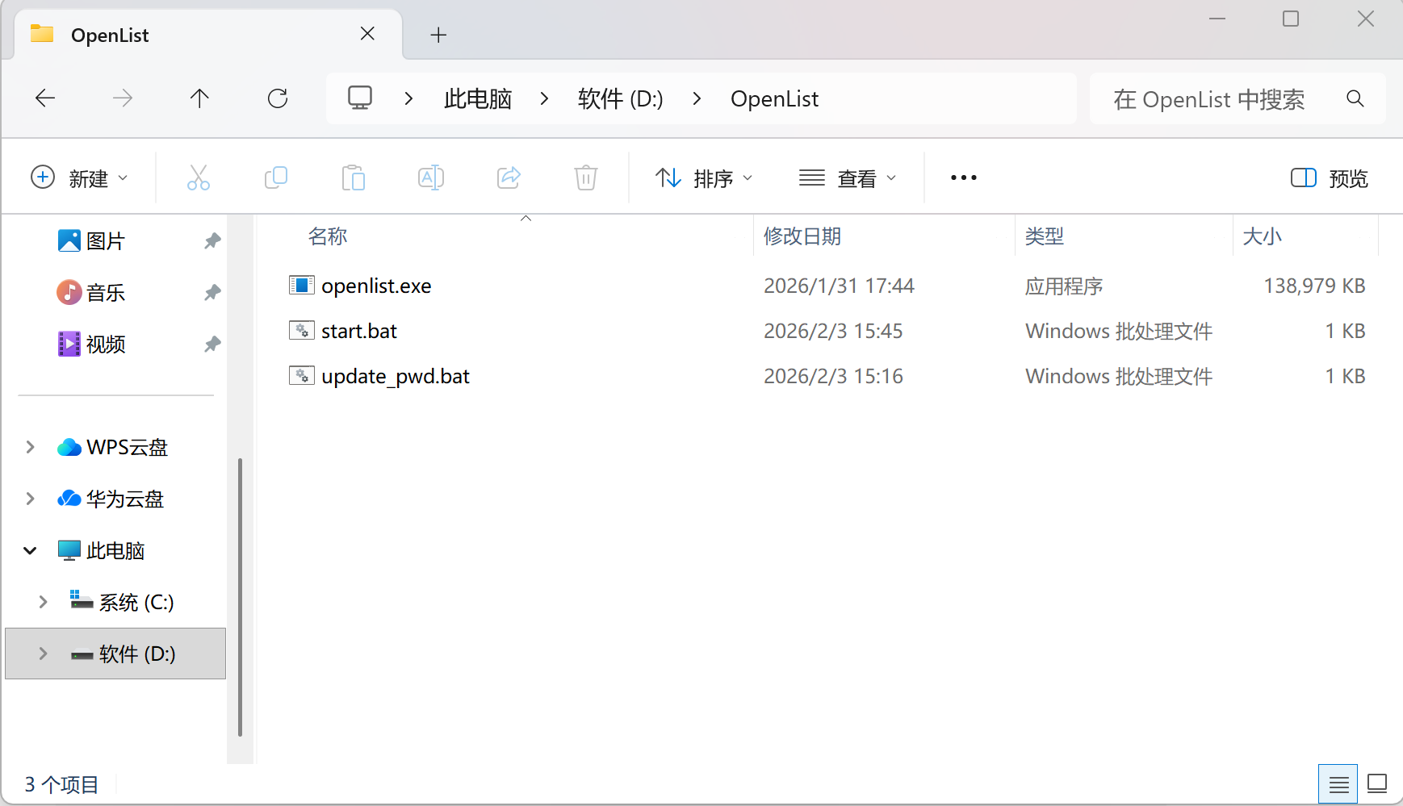Viewport: 1403px width, 806px height.
Task: Click the Rename icon
Action: pyautogui.click(x=431, y=177)
